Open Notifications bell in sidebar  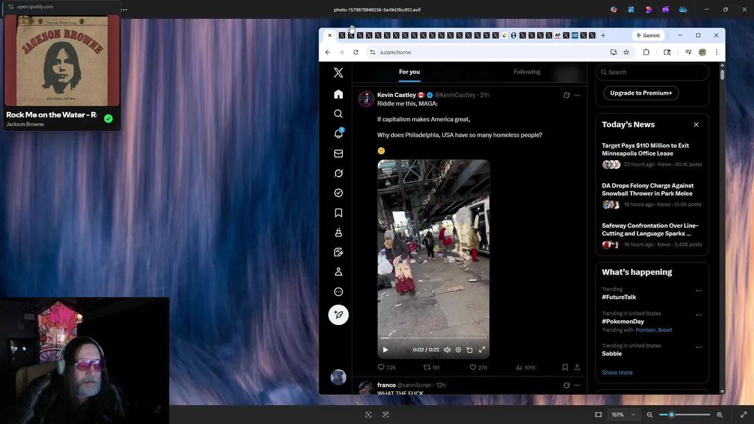coord(338,134)
